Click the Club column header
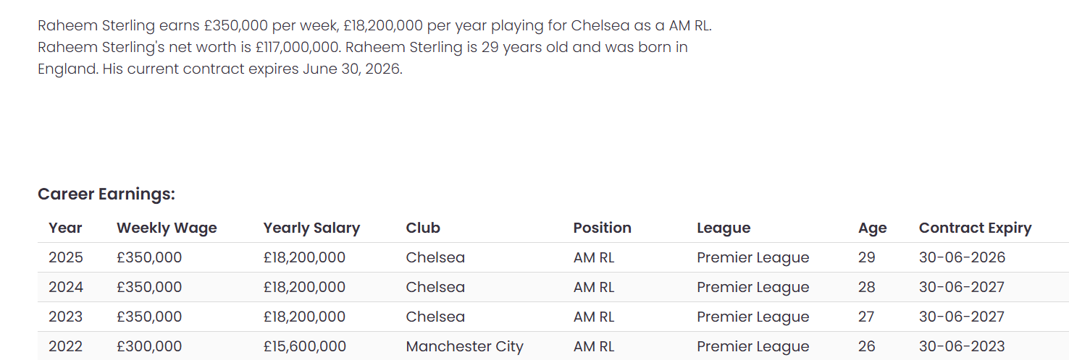This screenshot has width=1069, height=360. point(423,228)
